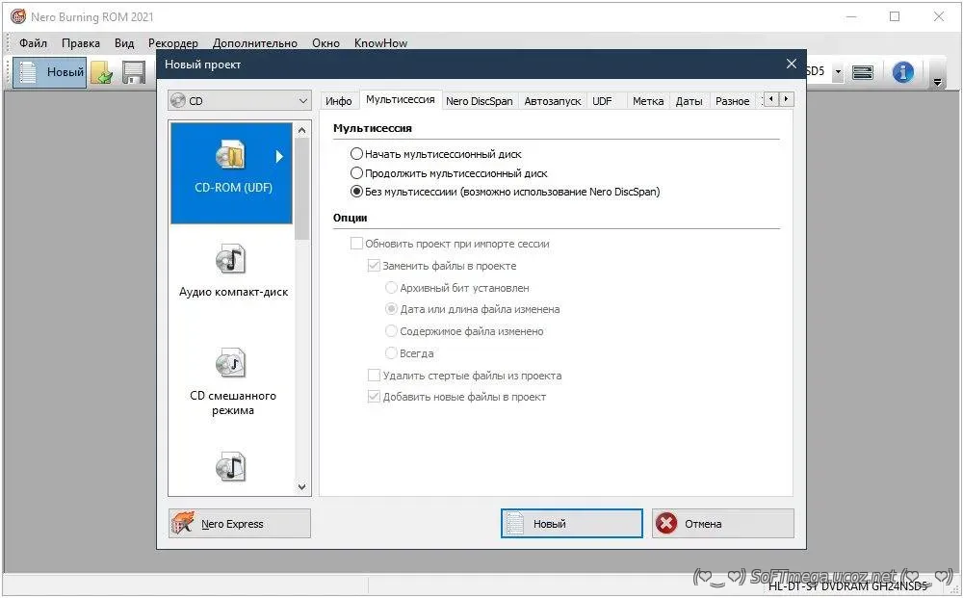Launch Nero Express from the dialog

click(239, 524)
